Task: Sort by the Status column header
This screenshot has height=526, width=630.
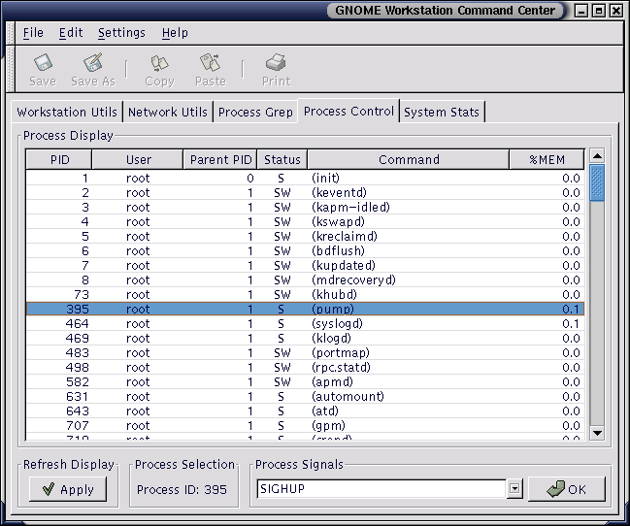Action: (282, 159)
